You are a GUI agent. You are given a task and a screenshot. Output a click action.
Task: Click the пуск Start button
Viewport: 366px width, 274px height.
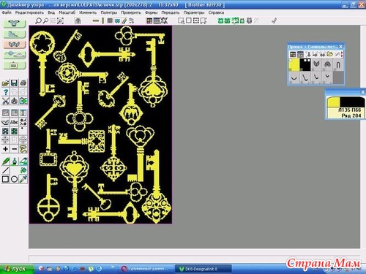pyautogui.click(x=17, y=269)
